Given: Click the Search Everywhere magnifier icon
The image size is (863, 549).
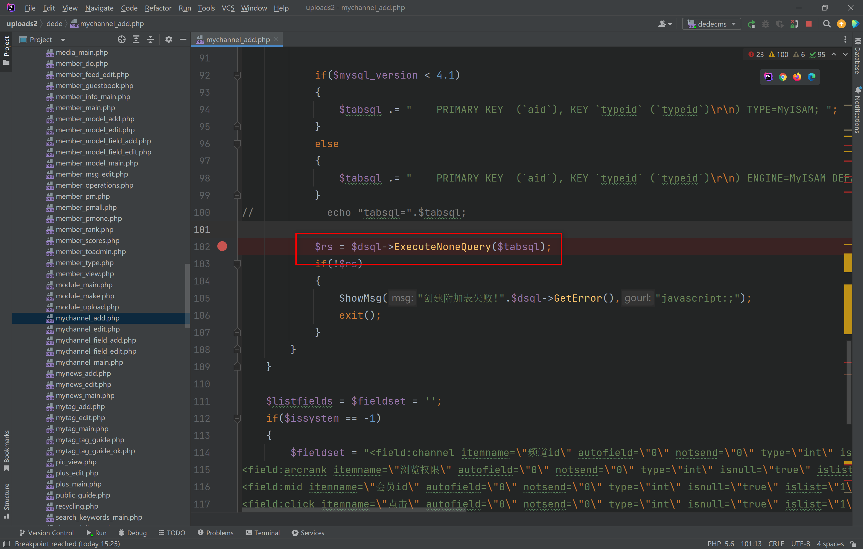Looking at the screenshot, I should [x=827, y=24].
